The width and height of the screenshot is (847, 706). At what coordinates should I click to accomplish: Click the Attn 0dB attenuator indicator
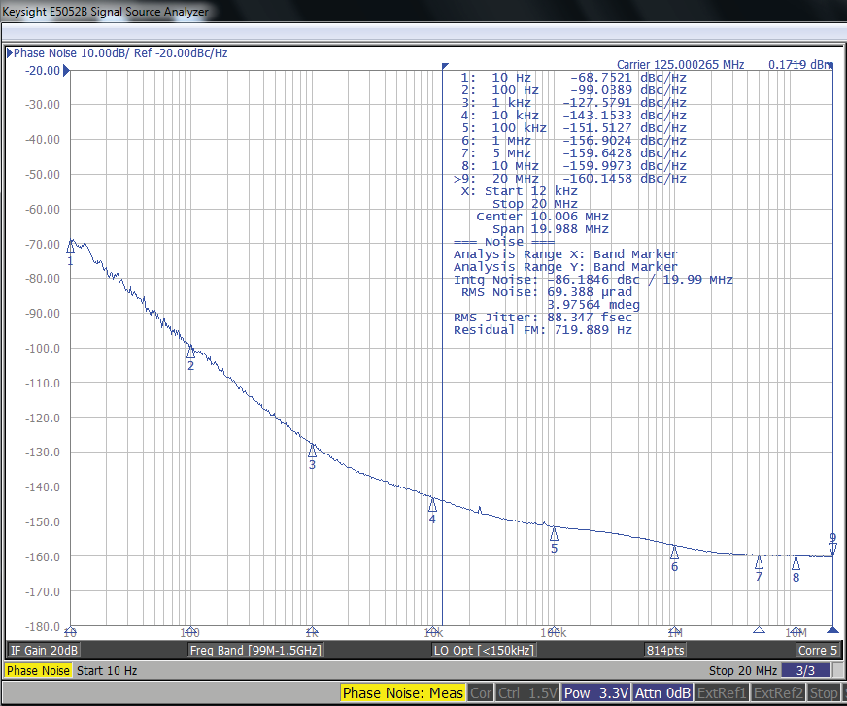click(661, 692)
